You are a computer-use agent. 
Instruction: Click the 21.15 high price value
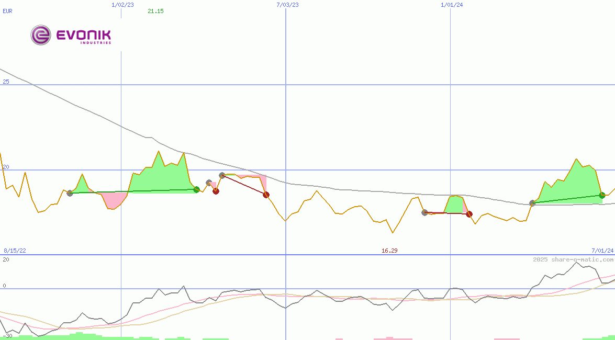155,11
